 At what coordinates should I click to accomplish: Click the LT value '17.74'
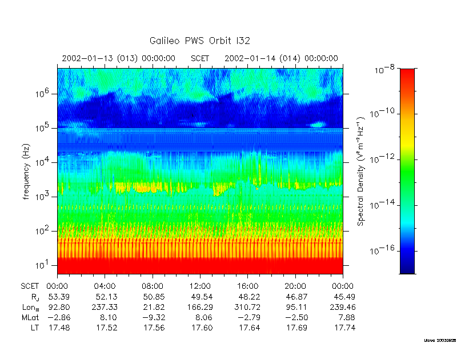[x=344, y=328]
